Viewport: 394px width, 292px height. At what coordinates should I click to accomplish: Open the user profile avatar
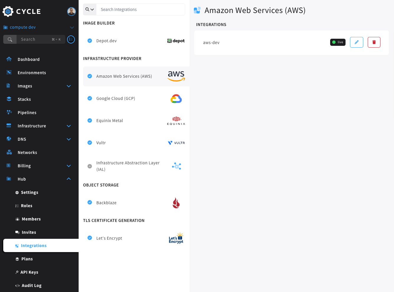click(x=72, y=12)
